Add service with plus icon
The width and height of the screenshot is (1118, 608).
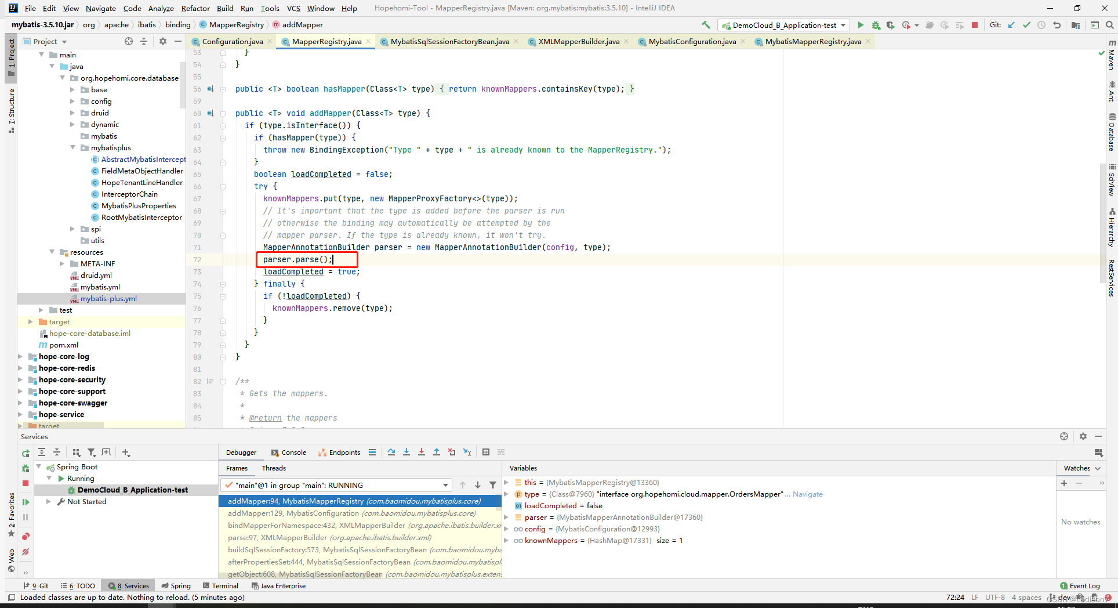tap(126, 452)
